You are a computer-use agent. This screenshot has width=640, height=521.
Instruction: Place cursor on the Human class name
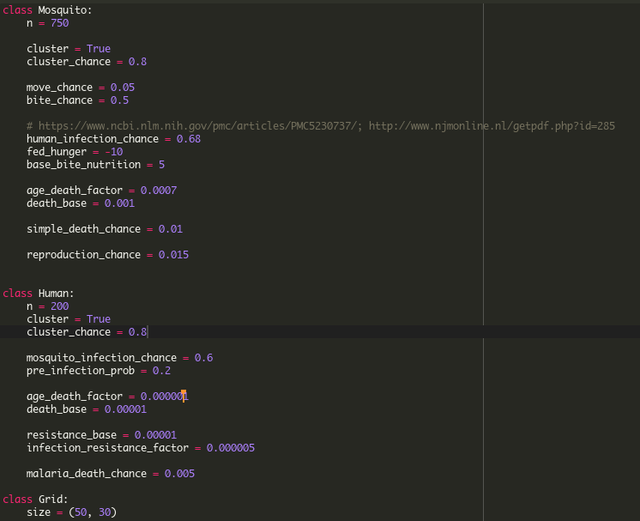point(56,294)
